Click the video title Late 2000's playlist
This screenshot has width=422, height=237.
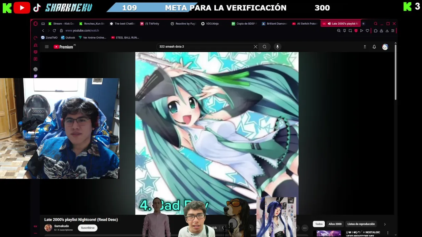pyautogui.click(x=81, y=220)
